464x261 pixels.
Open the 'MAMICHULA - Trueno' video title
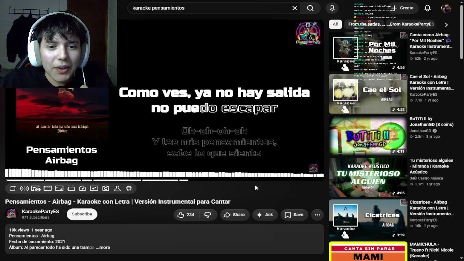click(x=431, y=250)
